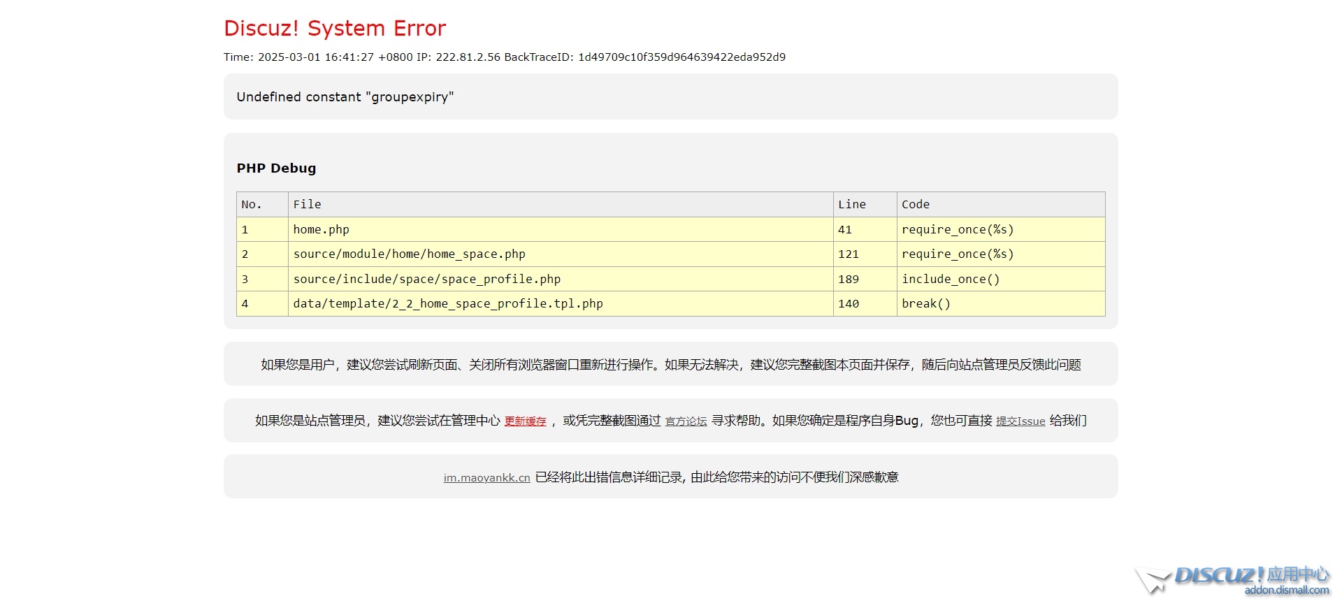Viewport: 1342px width, 608px height.
Task: Select the Discuz! System Error heading
Action: click(x=335, y=28)
